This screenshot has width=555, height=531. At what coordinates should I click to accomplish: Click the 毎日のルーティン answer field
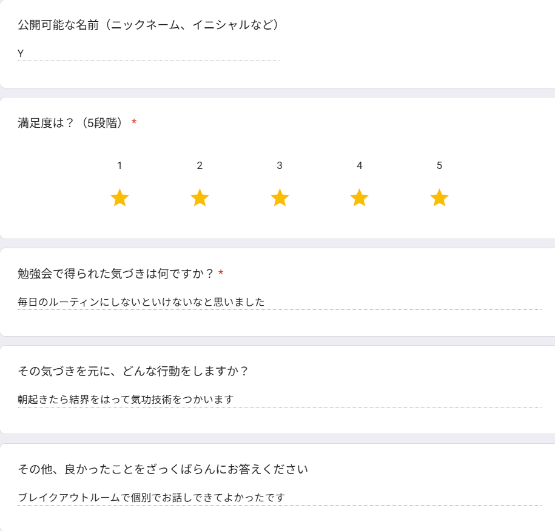pos(279,302)
